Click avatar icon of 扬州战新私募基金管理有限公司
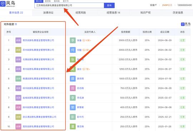Image resolution: width=193 pixels, height=131 pixels. (18, 107)
